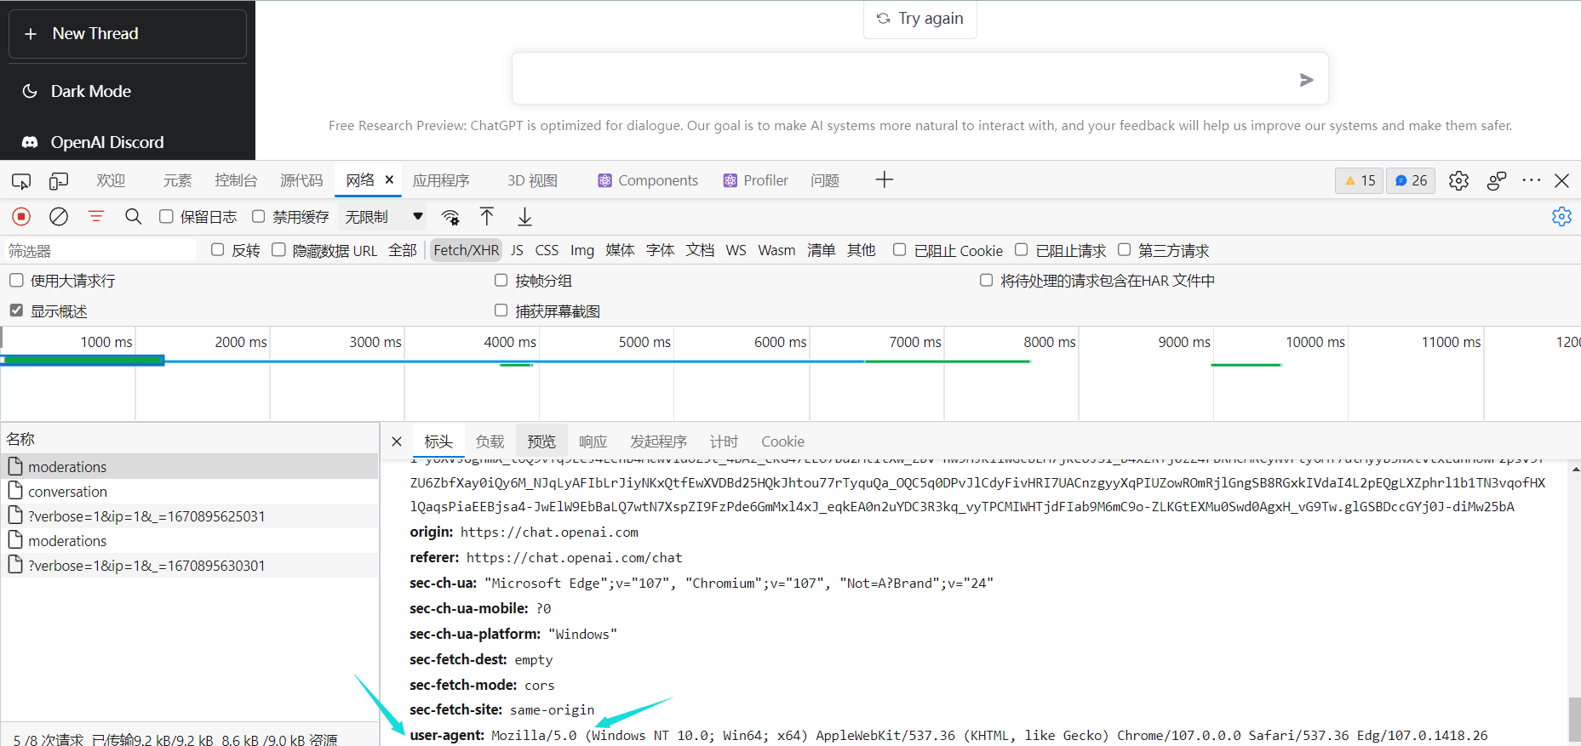Viewport: 1581px width, 746px height.
Task: Toggle the network filter bar icon
Action: coord(96,216)
